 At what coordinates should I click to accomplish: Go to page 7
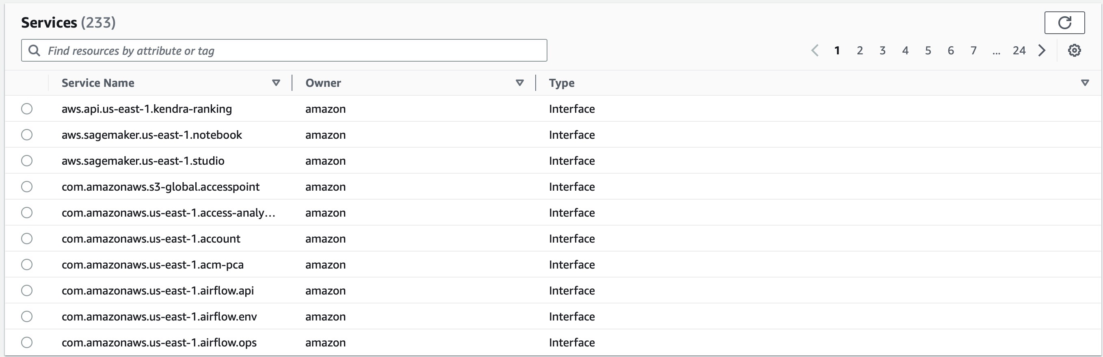(973, 50)
